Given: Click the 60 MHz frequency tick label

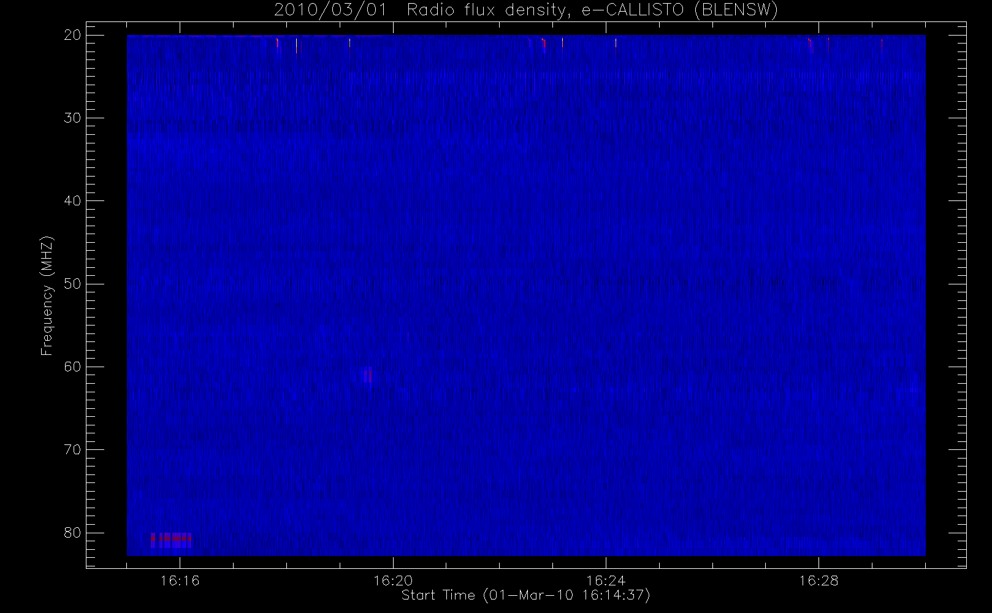Looking at the screenshot, I should (73, 367).
